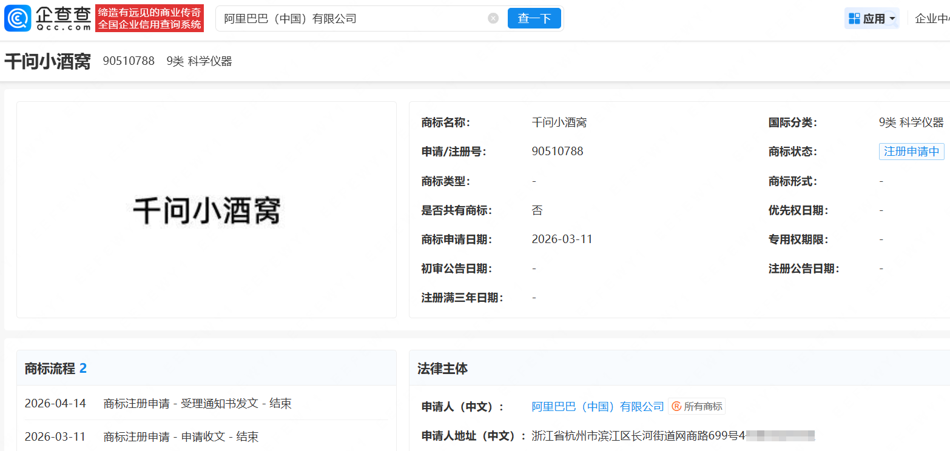
Task: Click the 千问小酒窝 trademark image
Action: 206,210
